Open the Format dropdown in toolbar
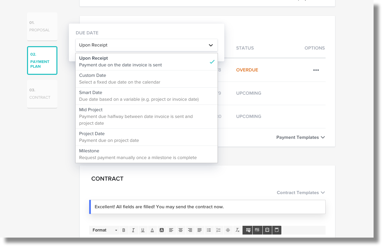This screenshot has width=382, height=246. point(105,230)
